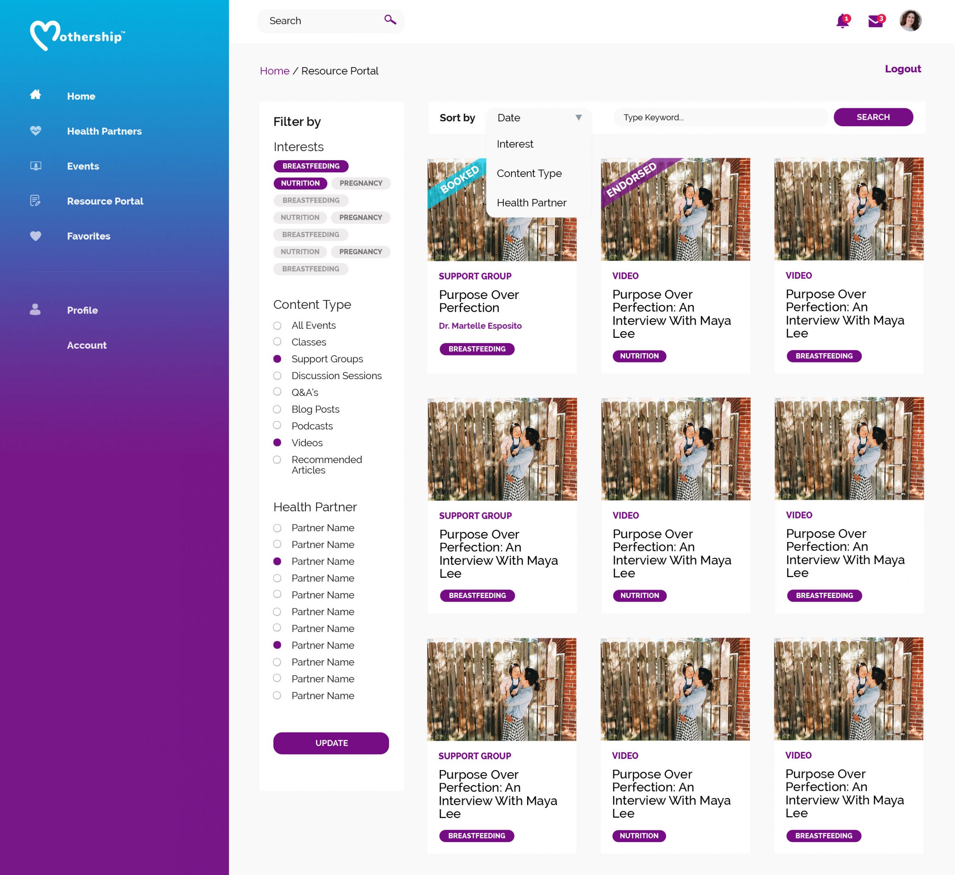Open messages envelope icon

tap(876, 21)
